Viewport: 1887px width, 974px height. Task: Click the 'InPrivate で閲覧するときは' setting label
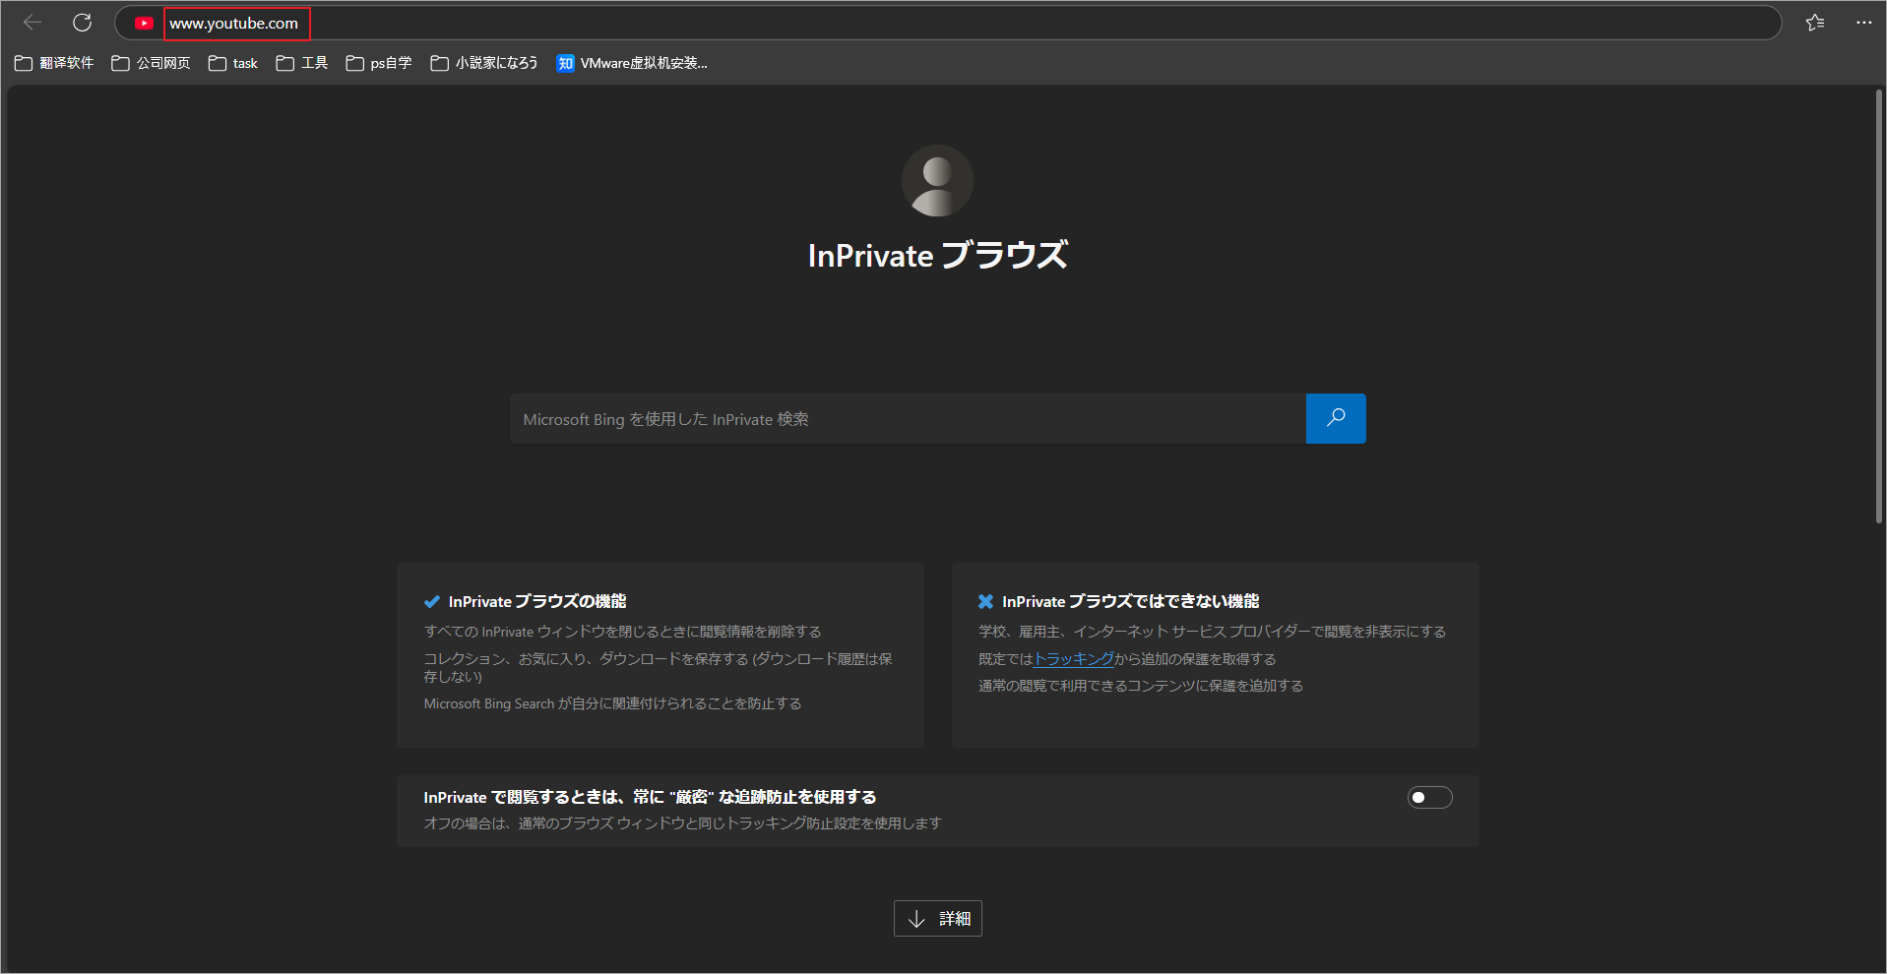click(x=650, y=797)
